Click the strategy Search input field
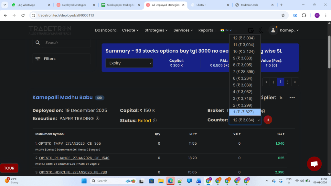 (66, 43)
